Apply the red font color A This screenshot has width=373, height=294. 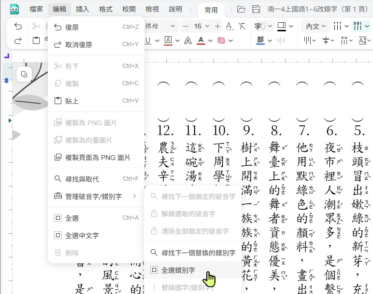201,40
